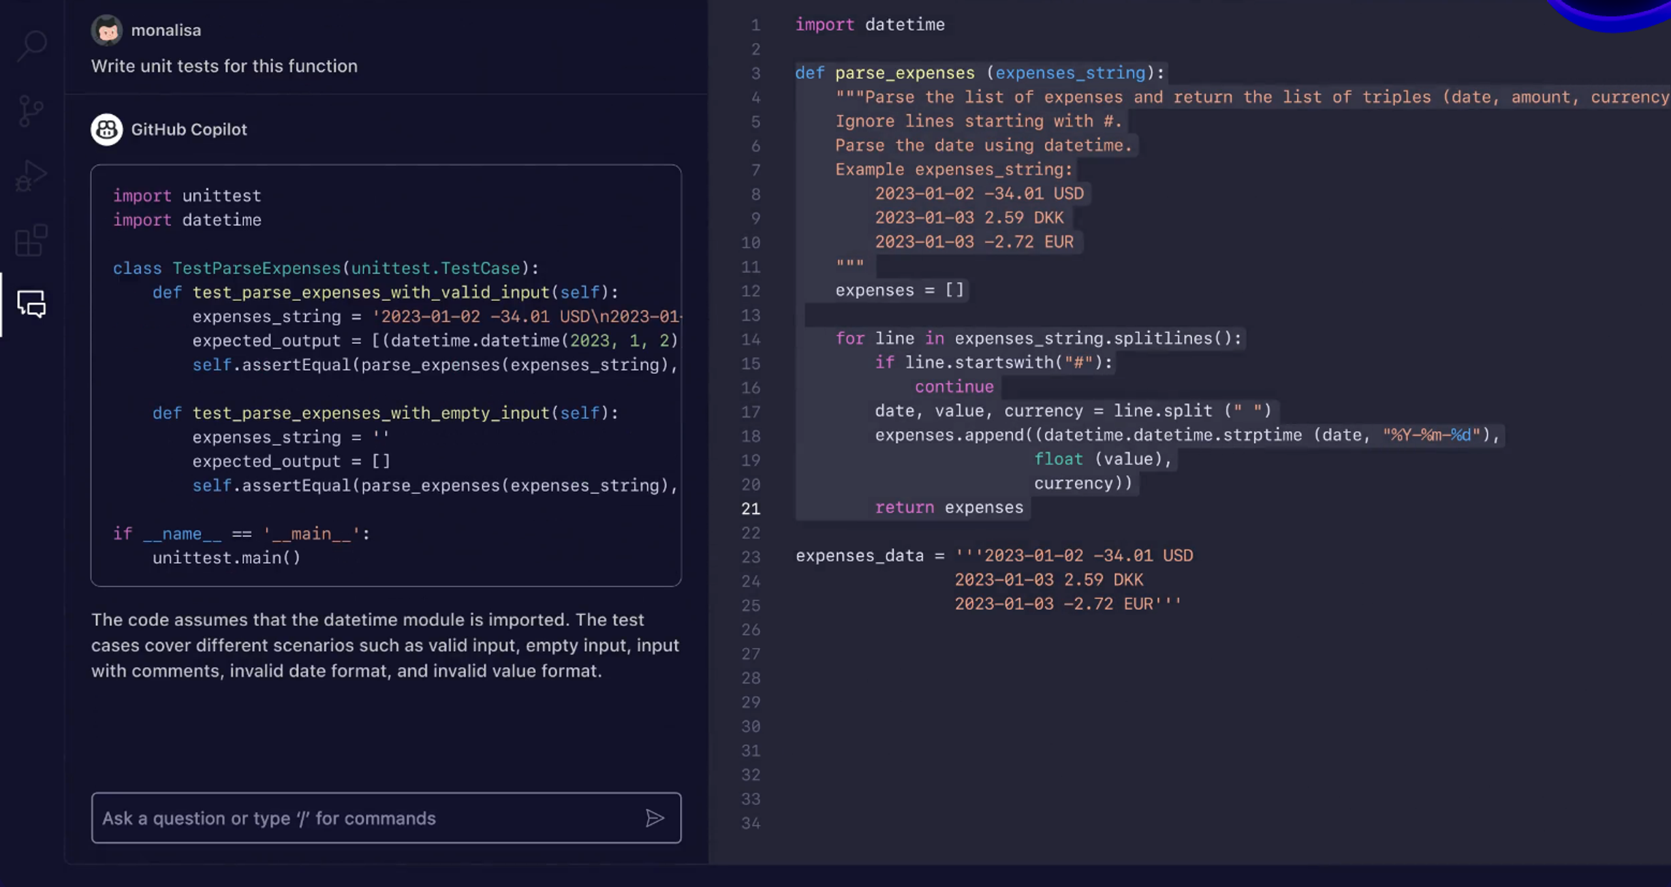Select the Copilot Chat sidebar icon
This screenshot has height=887, width=1671.
click(x=31, y=304)
